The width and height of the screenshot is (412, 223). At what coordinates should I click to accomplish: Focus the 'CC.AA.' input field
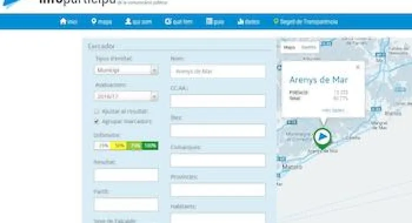[x=218, y=101]
